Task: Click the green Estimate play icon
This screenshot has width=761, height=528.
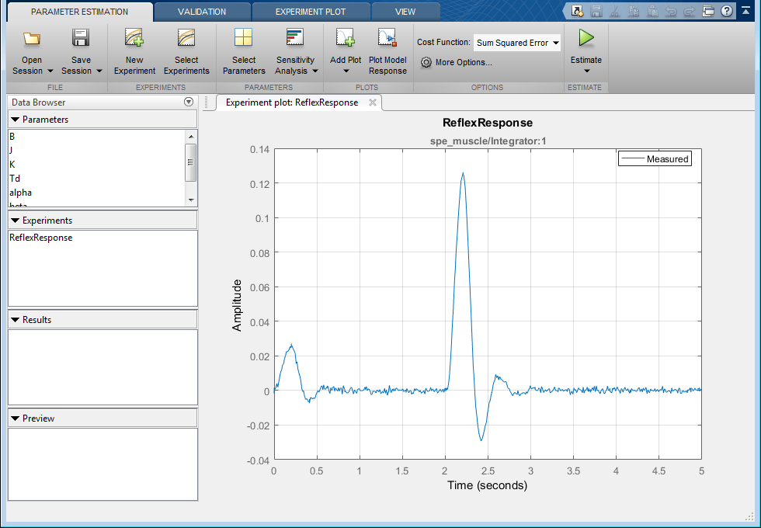Action: click(586, 38)
